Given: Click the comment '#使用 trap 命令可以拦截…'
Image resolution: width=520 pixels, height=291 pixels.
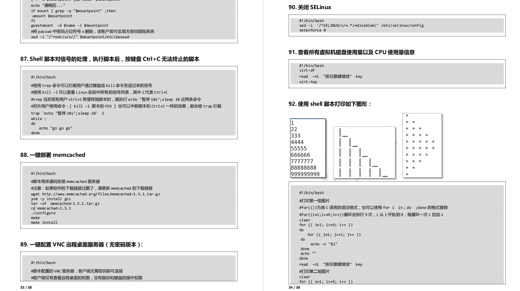Looking at the screenshot, I should click(x=91, y=86).
